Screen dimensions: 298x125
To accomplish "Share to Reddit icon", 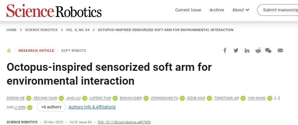I will (x=258, y=50).
